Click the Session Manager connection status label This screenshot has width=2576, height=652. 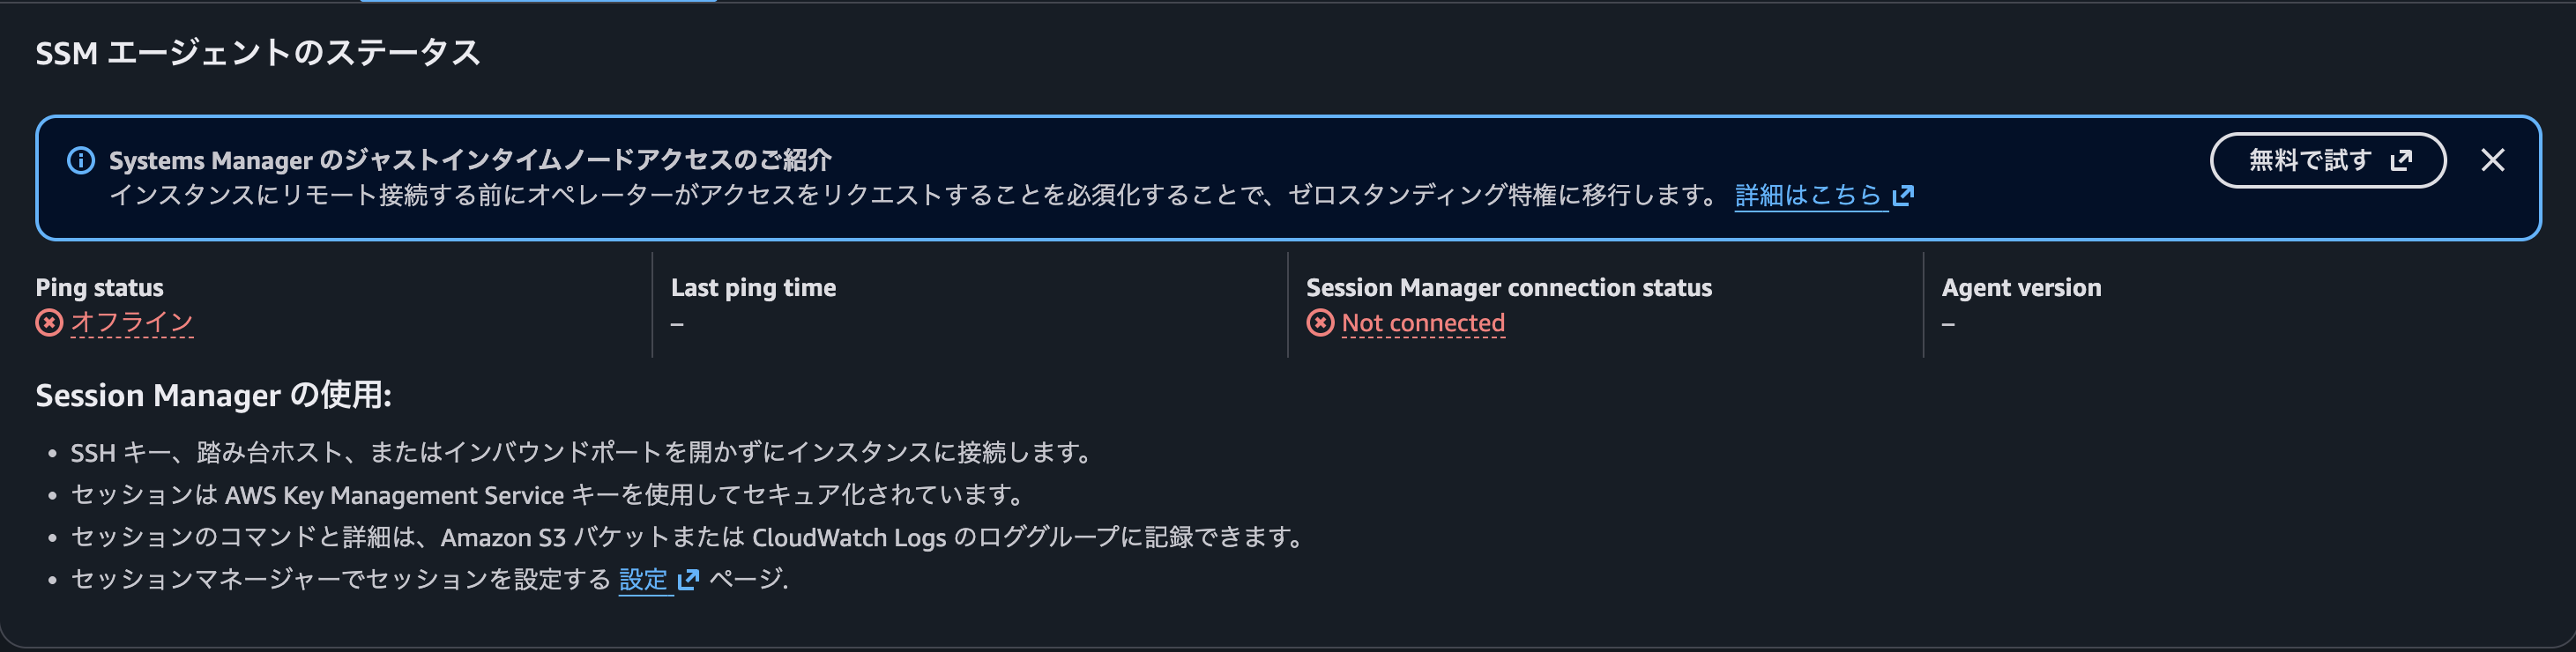click(1508, 287)
